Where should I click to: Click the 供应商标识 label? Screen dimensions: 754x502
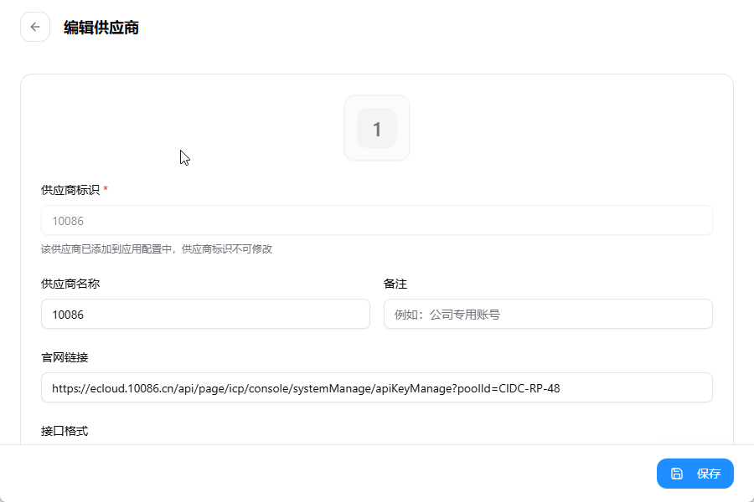tap(70, 190)
